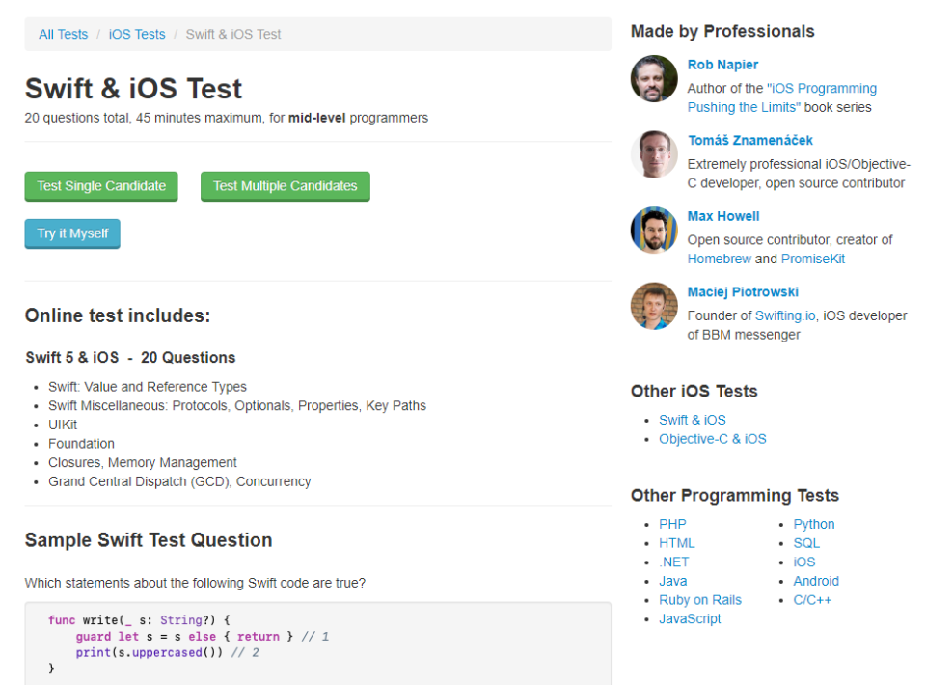Visit the Homebrew link
Screen dimensions: 926x685
tap(719, 259)
